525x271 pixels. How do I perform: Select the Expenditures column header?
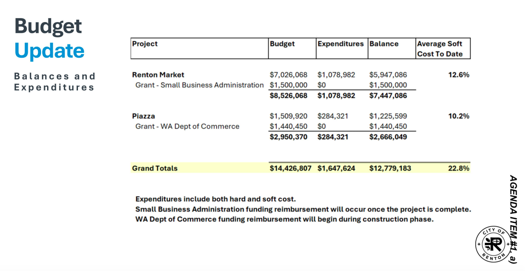[x=340, y=44]
